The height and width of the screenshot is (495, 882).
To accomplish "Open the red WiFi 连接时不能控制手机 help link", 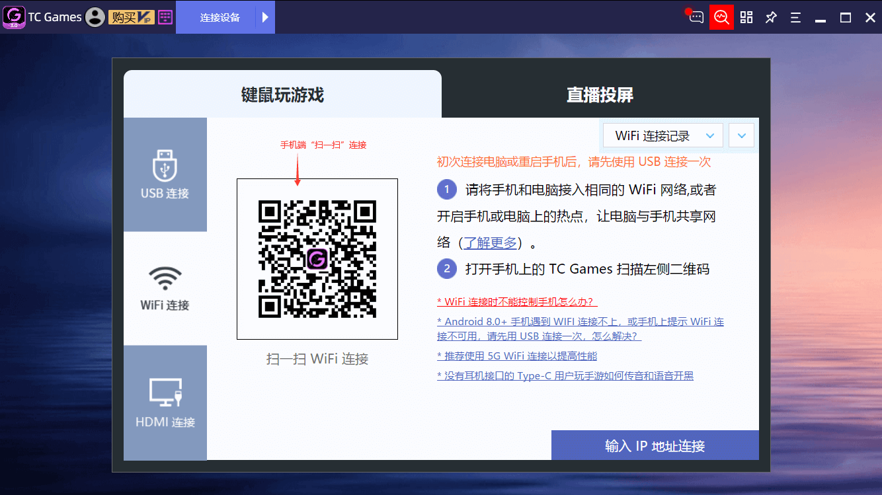I will [x=517, y=301].
